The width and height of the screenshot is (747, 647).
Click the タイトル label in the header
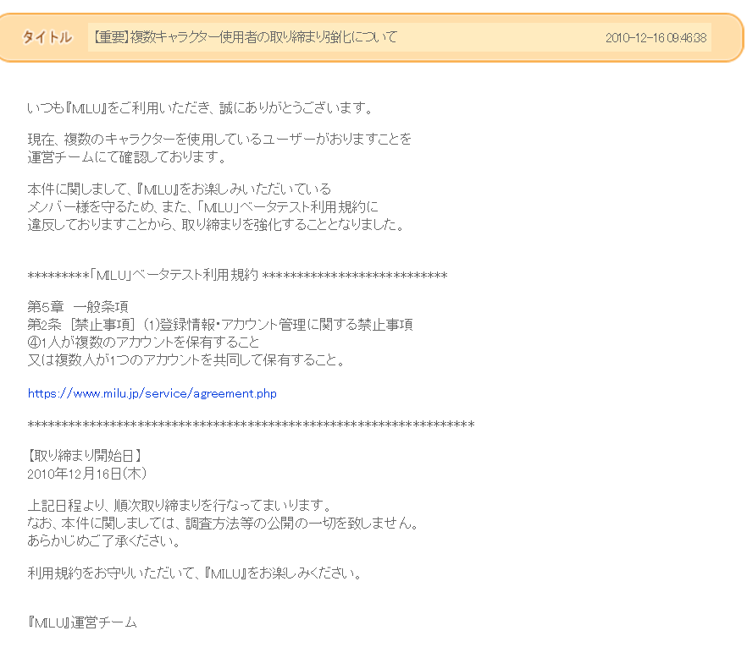[x=47, y=37]
